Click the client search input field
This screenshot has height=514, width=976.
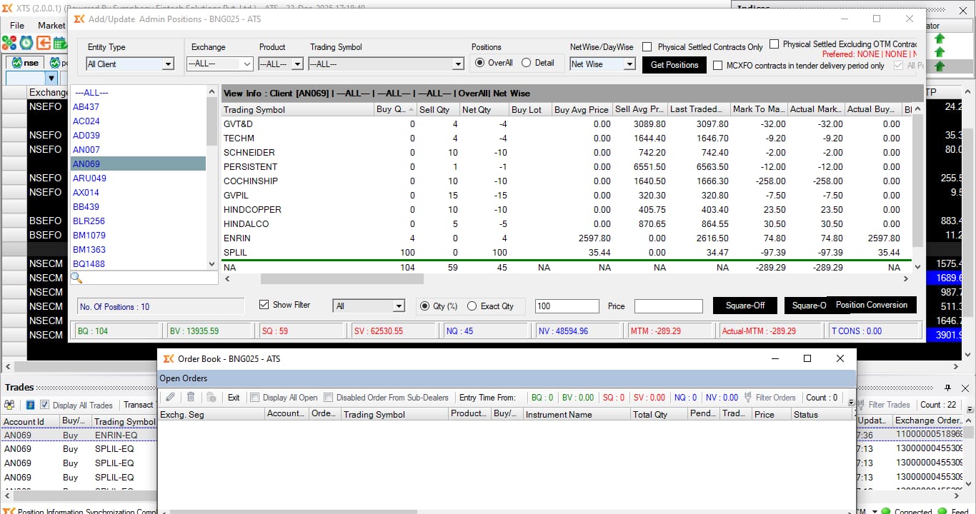pyautogui.click(x=151, y=278)
